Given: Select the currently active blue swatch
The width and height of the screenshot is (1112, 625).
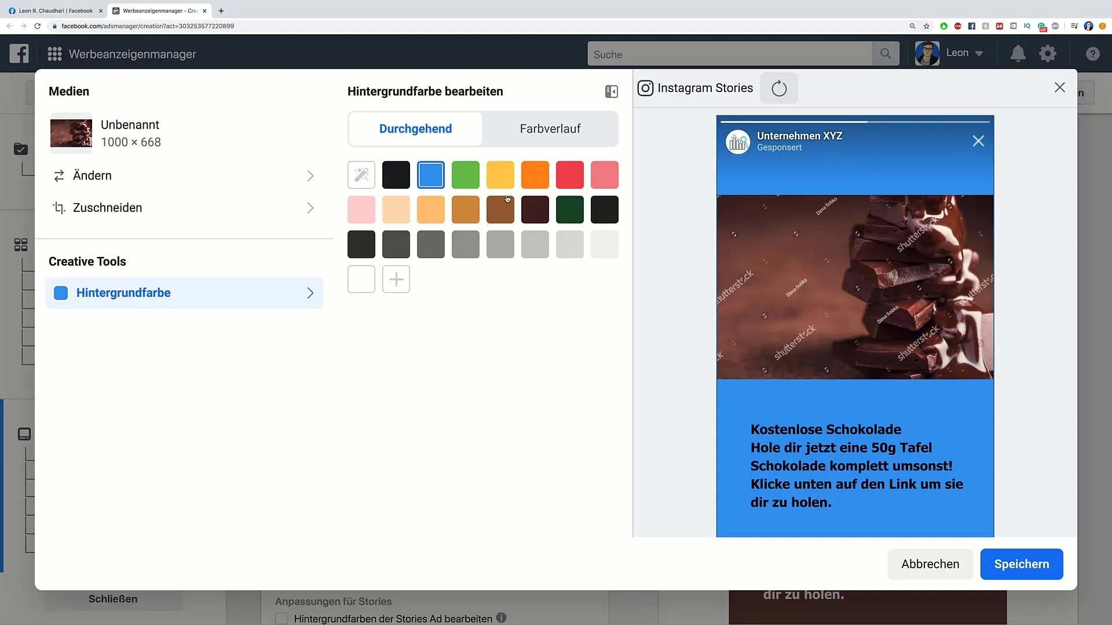Looking at the screenshot, I should (431, 175).
